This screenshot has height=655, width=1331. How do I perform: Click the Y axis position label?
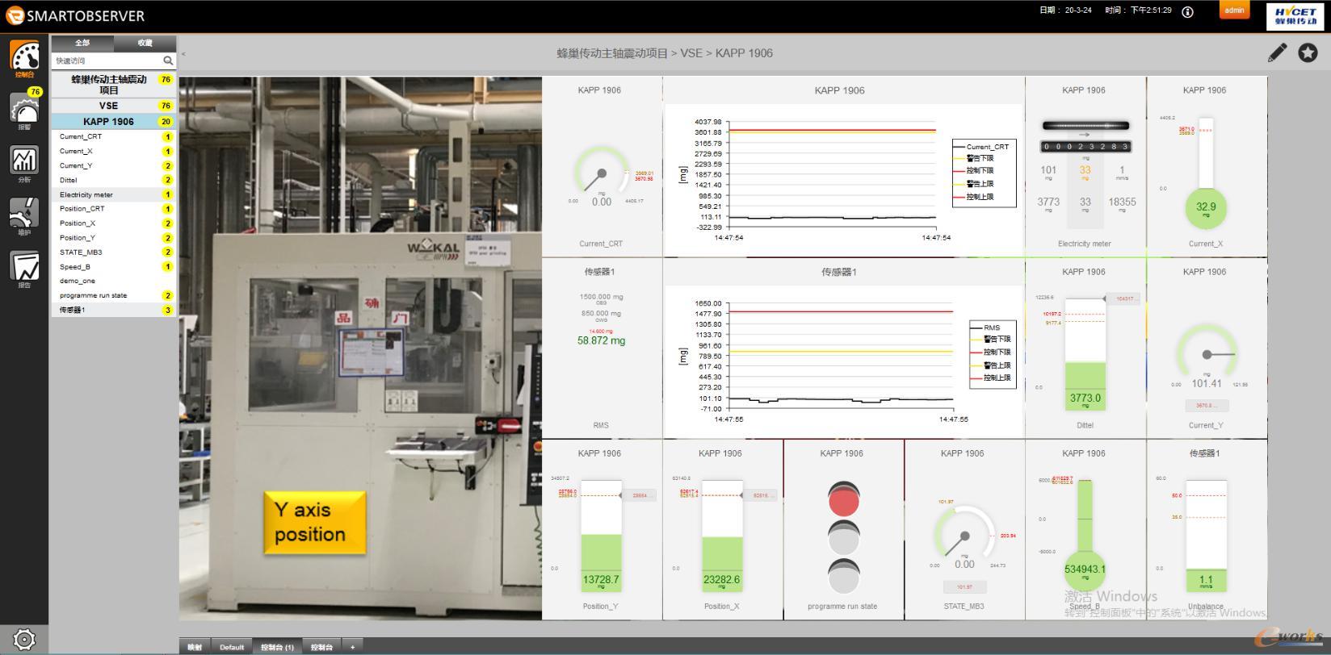(315, 523)
